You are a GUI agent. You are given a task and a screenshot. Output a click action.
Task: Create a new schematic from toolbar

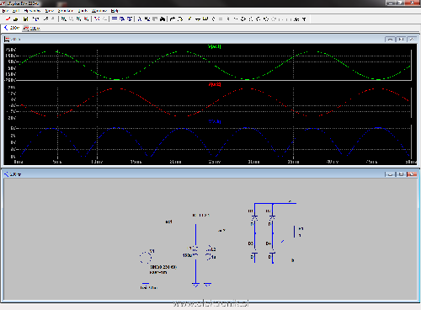8,19
